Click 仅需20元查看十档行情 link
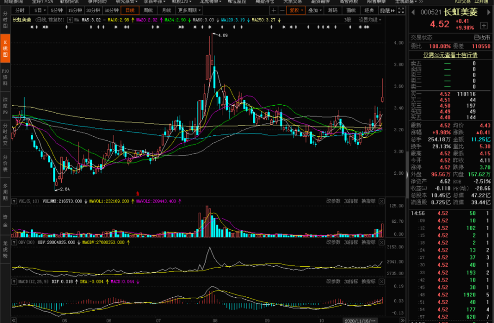 click(450, 55)
